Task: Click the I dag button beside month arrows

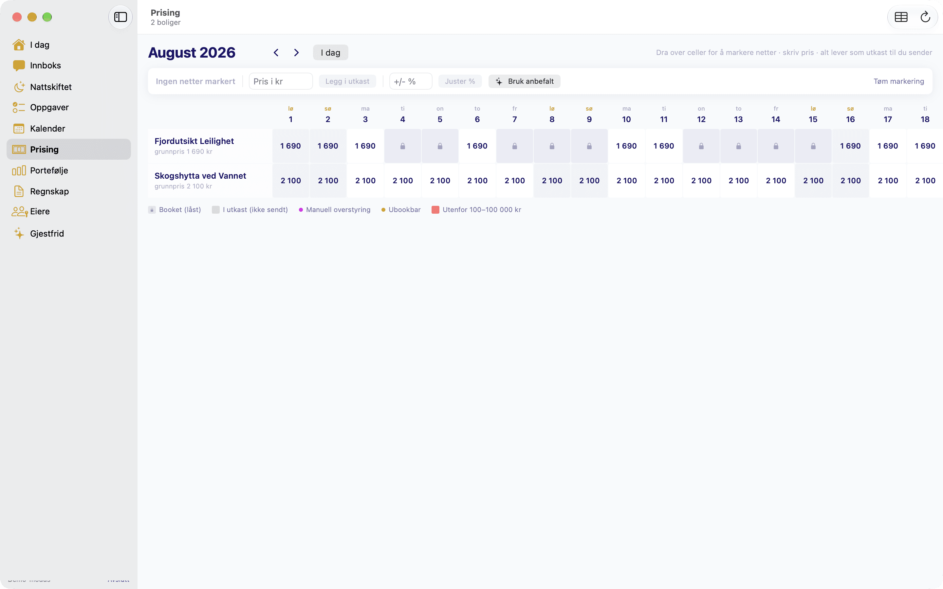Action: (330, 53)
